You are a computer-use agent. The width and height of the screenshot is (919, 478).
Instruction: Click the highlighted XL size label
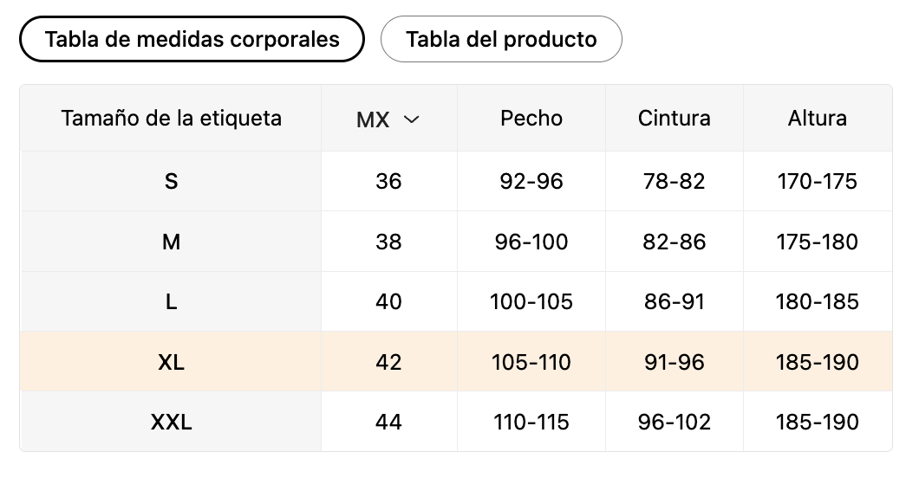[171, 362]
